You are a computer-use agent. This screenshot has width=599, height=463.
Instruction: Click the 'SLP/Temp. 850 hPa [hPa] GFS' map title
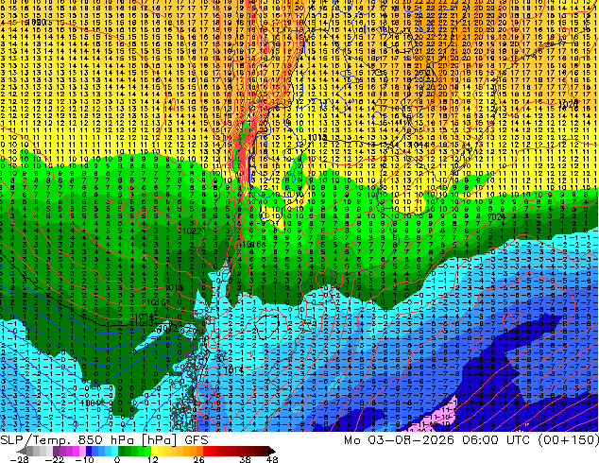104,440
